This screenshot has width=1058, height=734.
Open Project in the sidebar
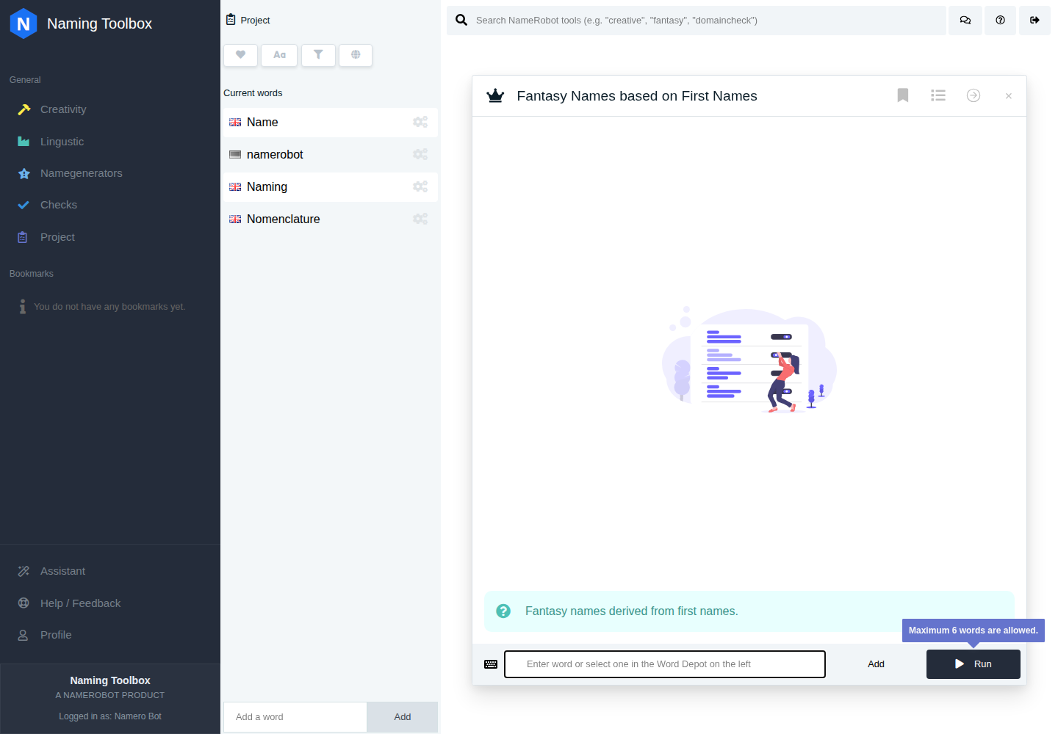pyautogui.click(x=57, y=237)
